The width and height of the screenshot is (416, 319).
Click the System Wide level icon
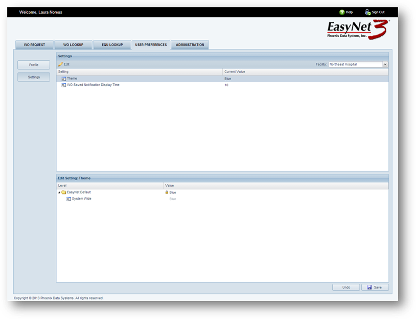coord(68,199)
